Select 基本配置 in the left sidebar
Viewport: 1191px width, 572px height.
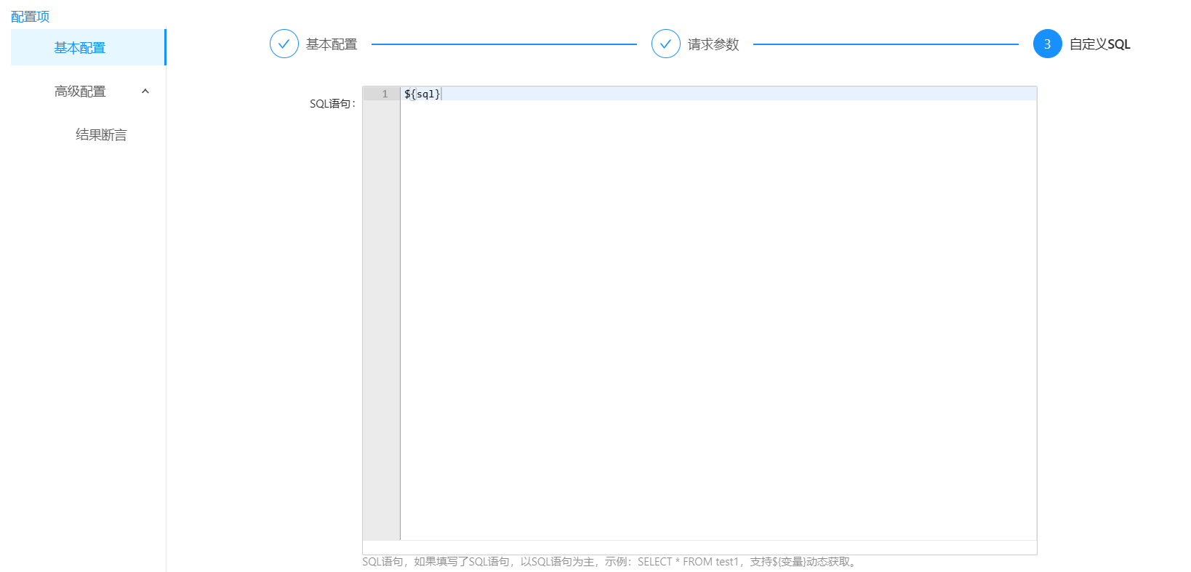pyautogui.click(x=80, y=48)
